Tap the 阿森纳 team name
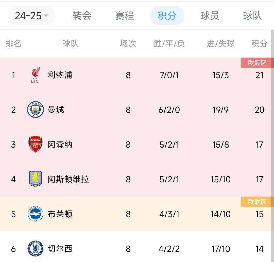 (60, 145)
